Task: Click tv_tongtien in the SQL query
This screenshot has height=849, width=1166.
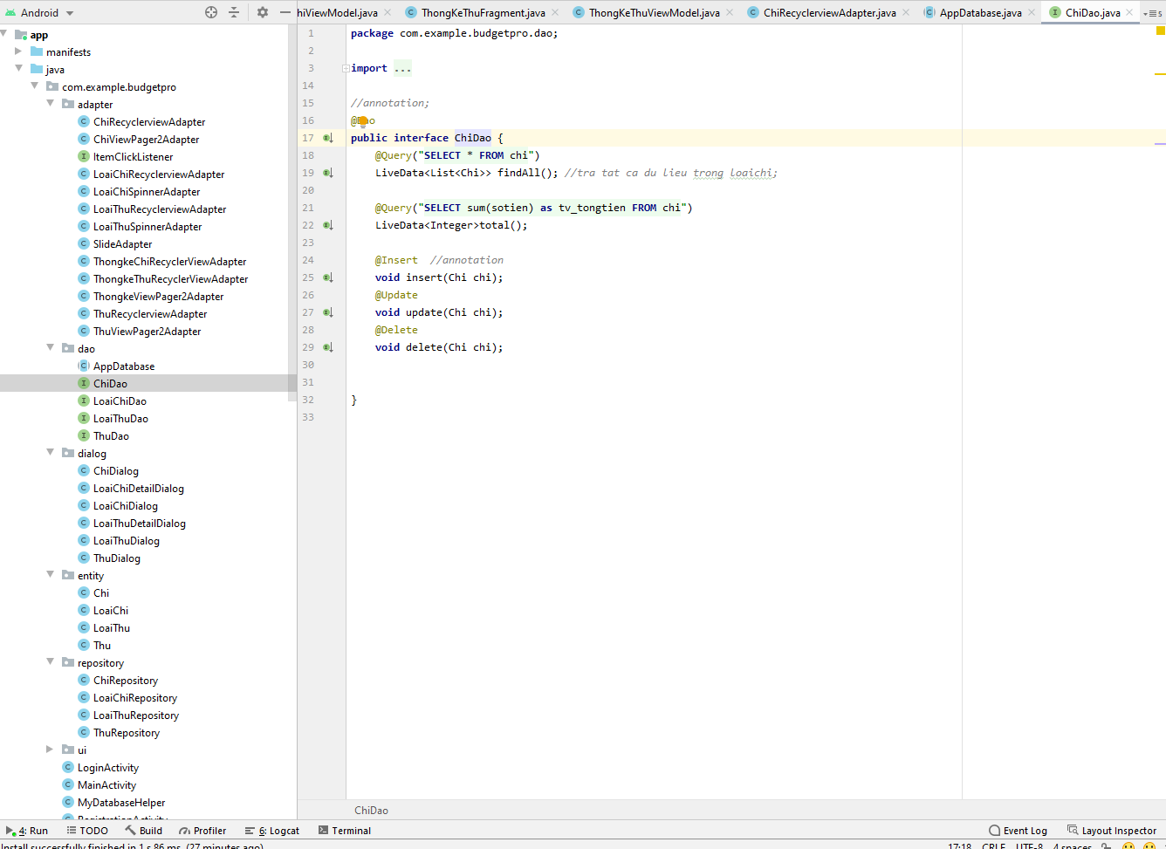Action: click(x=592, y=208)
